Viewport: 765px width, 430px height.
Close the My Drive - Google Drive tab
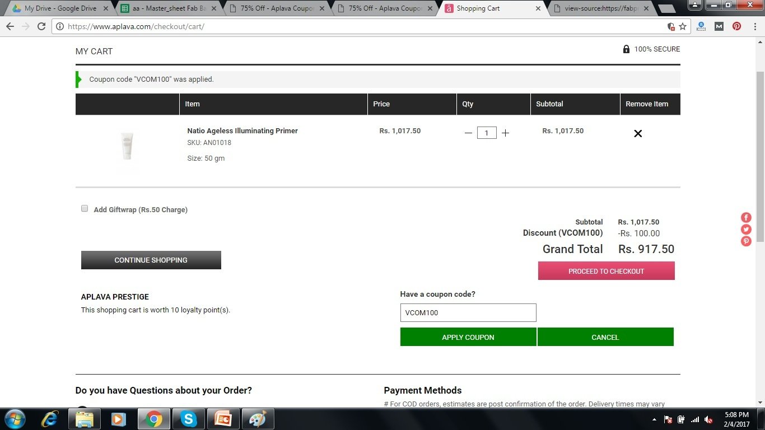(x=106, y=8)
